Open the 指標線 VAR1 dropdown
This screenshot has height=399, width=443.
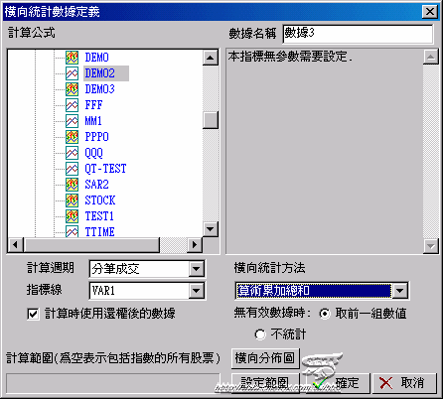point(196,291)
